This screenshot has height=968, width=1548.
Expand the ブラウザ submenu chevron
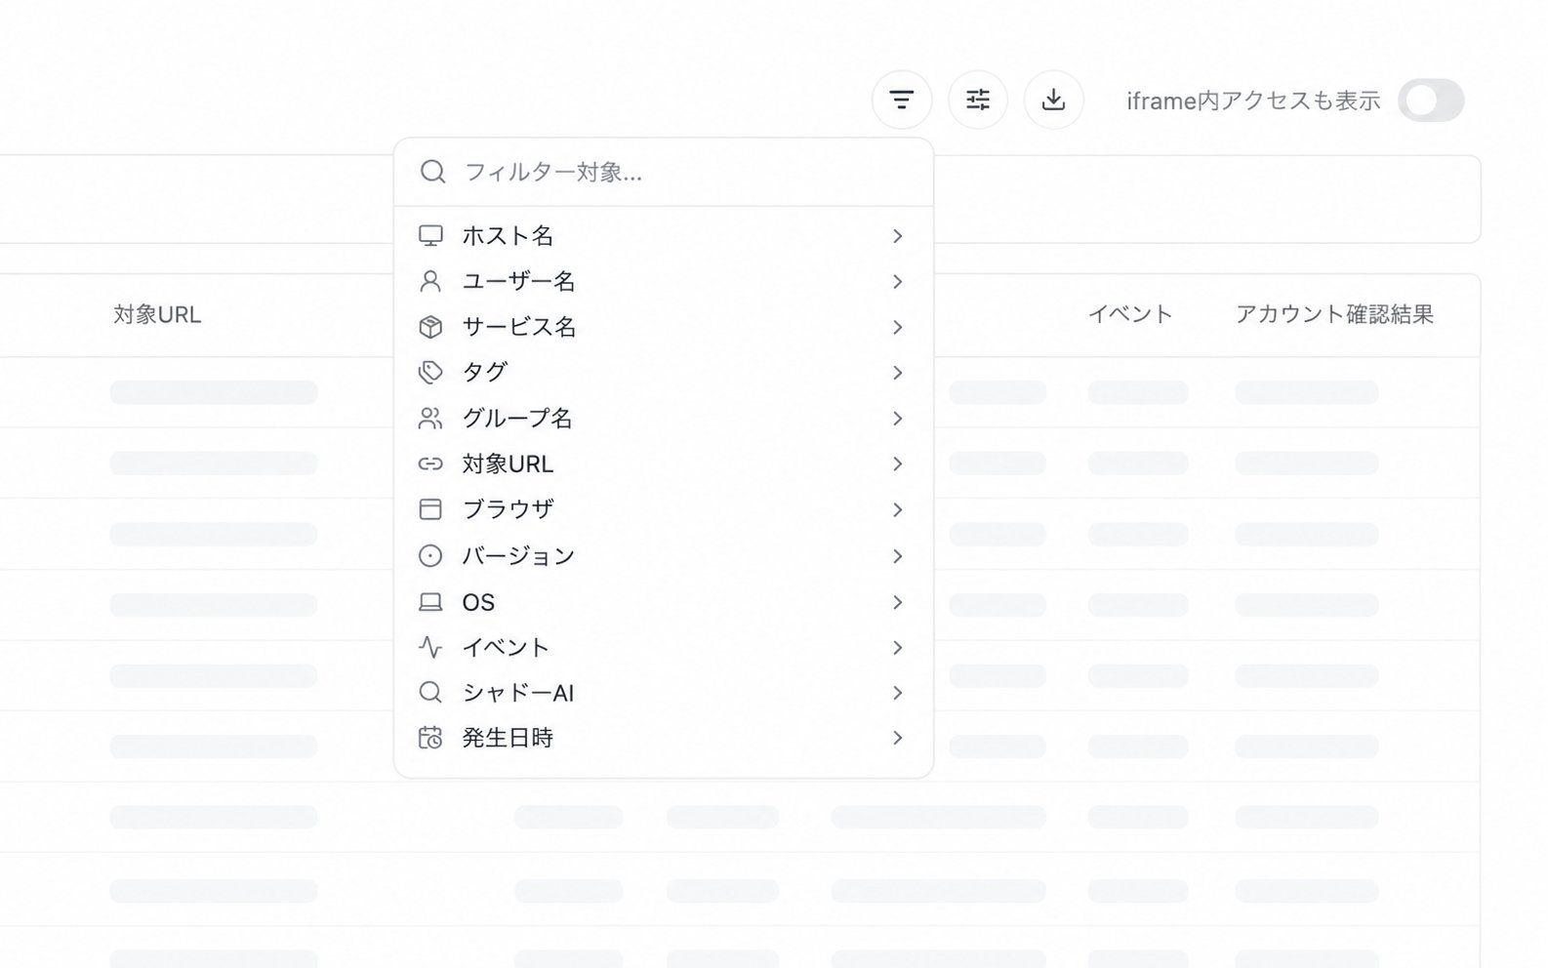click(897, 509)
